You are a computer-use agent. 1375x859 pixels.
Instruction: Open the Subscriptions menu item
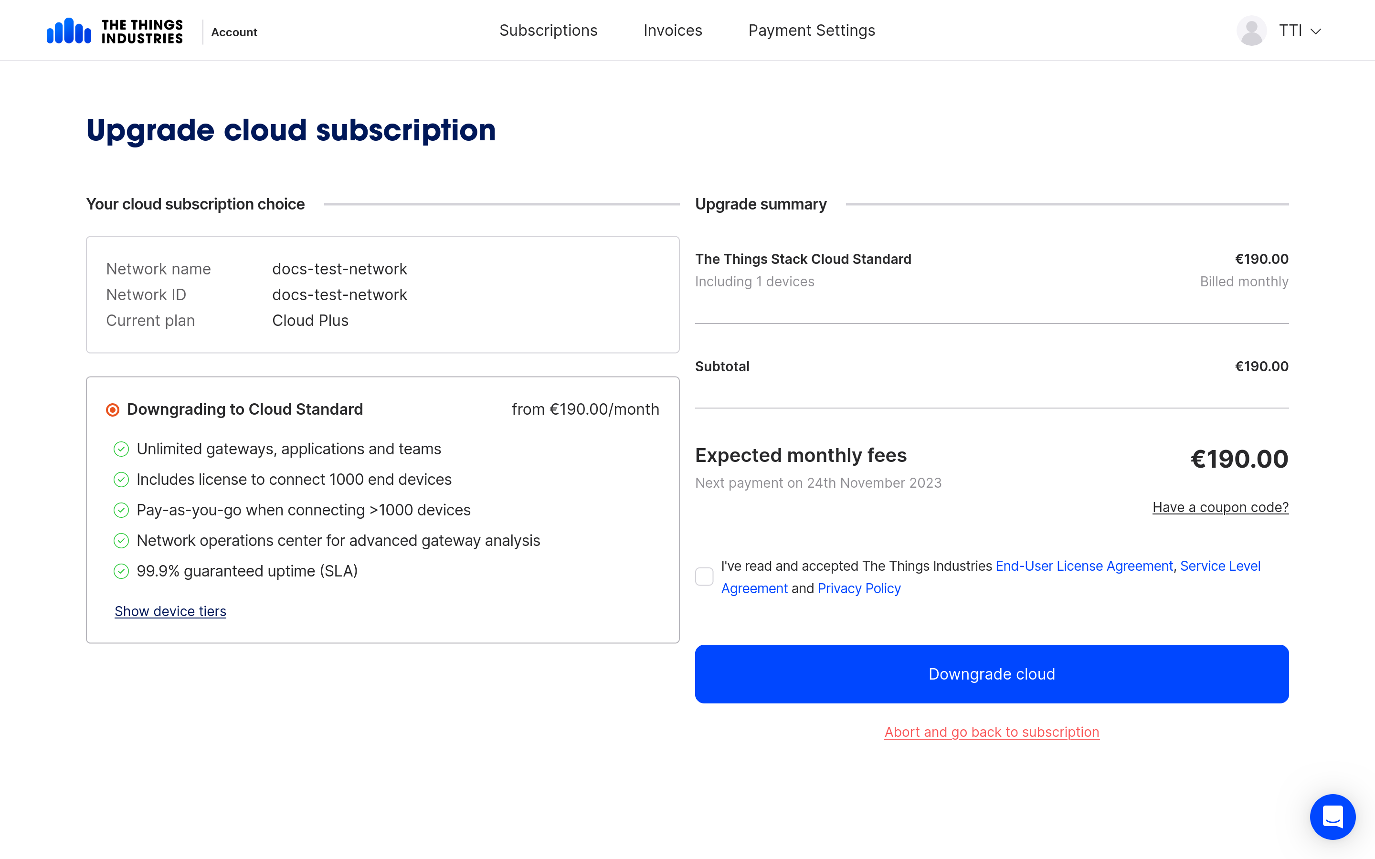548,31
